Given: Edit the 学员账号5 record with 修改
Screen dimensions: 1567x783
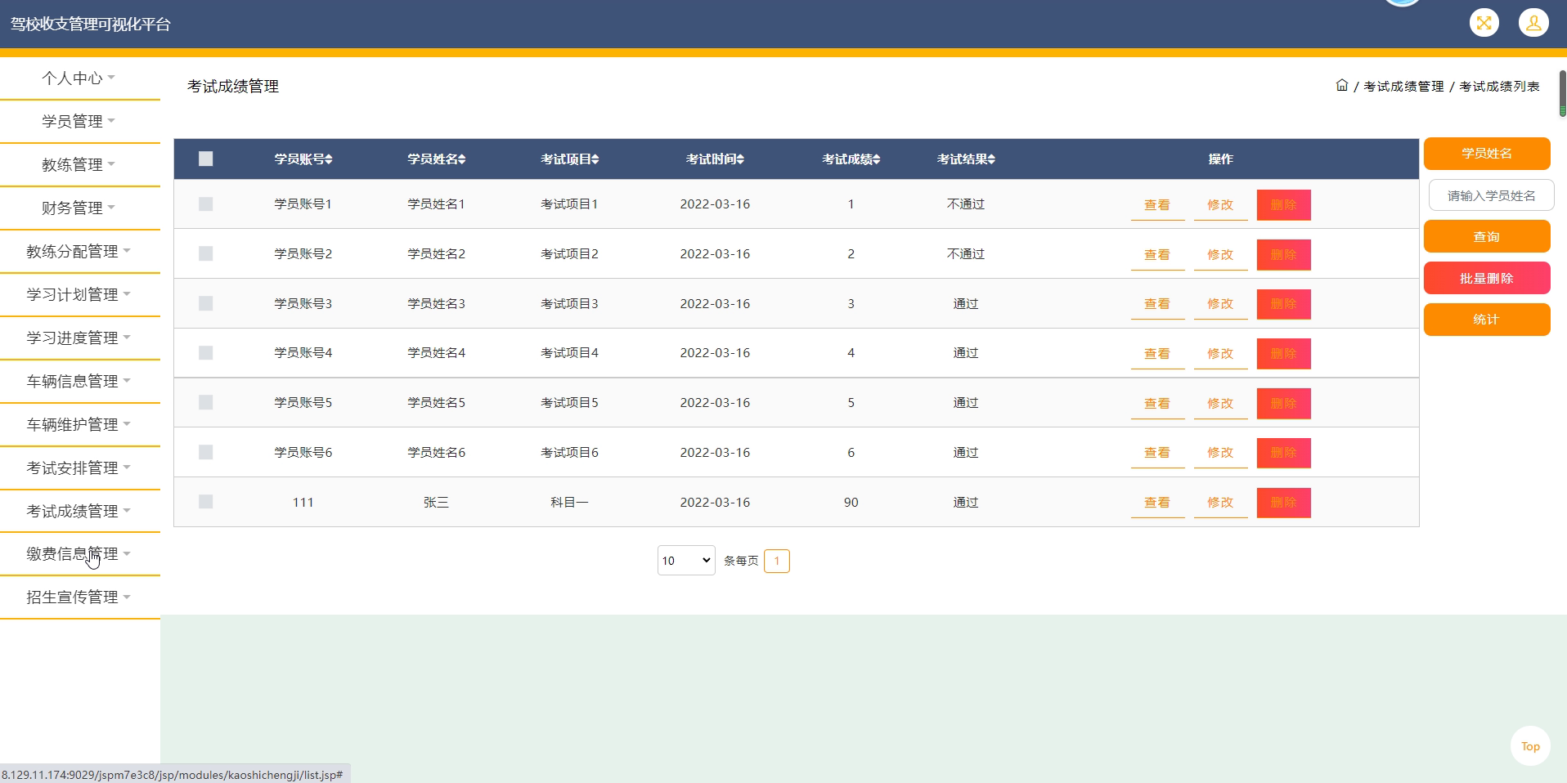Looking at the screenshot, I should coord(1220,404).
